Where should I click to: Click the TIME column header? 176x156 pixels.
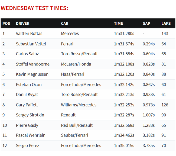118,24
